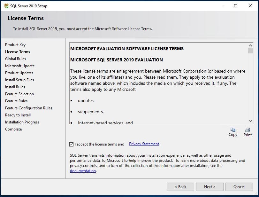Maximize the SQL Server 2019 Setup window
Viewport: 259px width, 197px height.
(x=236, y=6)
